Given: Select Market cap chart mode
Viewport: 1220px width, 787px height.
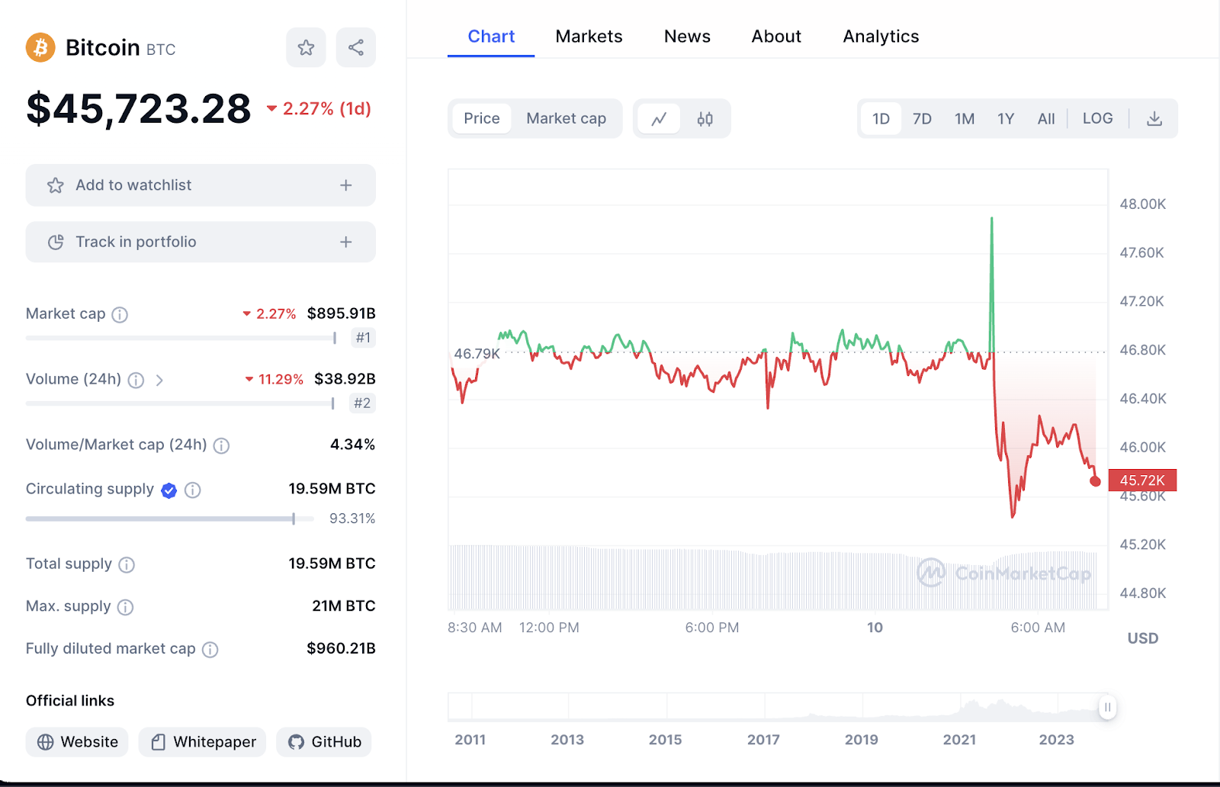Looking at the screenshot, I should coord(566,119).
